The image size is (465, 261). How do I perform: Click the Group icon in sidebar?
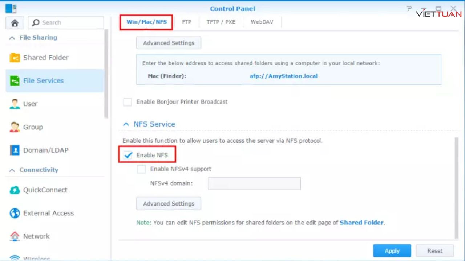[15, 127]
